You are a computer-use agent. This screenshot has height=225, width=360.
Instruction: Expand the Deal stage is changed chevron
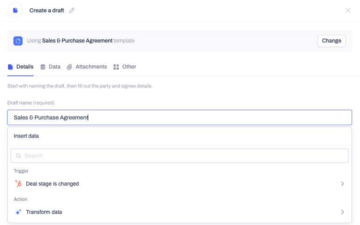tap(342, 184)
